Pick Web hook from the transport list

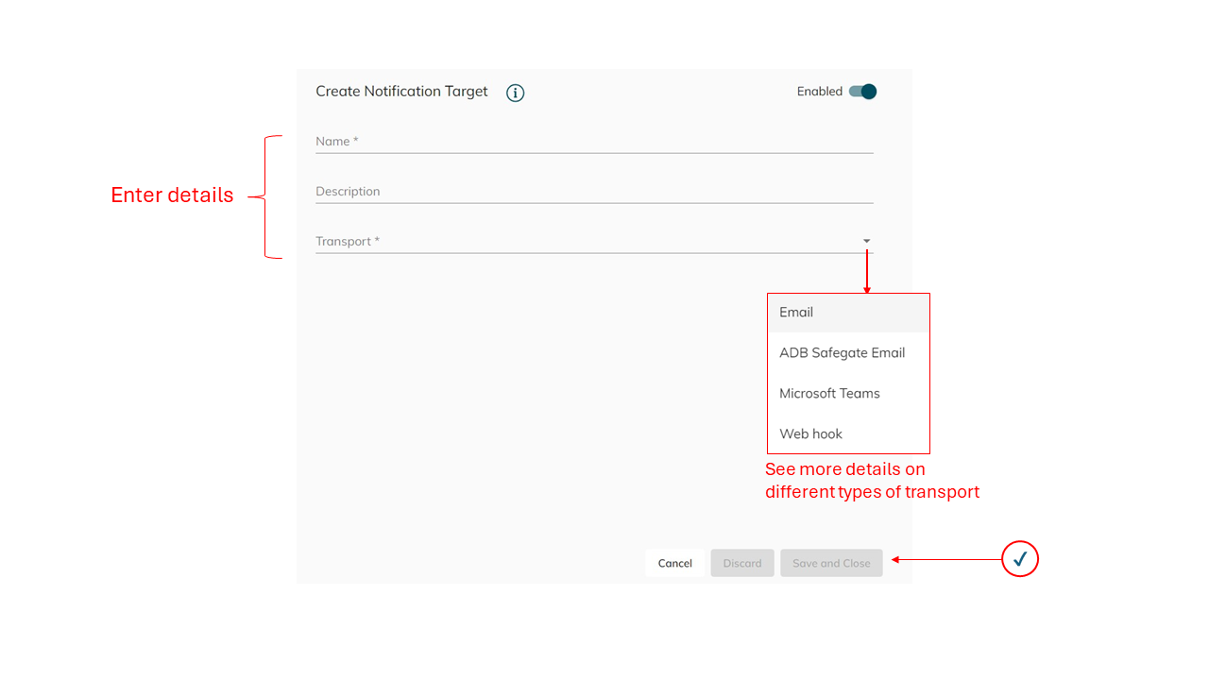click(810, 433)
